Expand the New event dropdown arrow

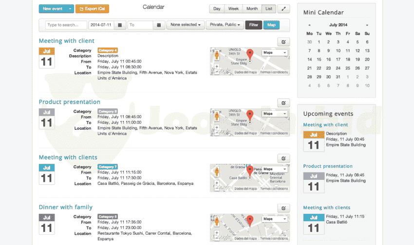tap(71, 9)
